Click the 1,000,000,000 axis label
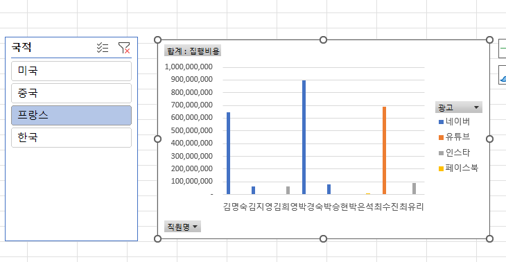This screenshot has width=506, height=262. (189, 67)
